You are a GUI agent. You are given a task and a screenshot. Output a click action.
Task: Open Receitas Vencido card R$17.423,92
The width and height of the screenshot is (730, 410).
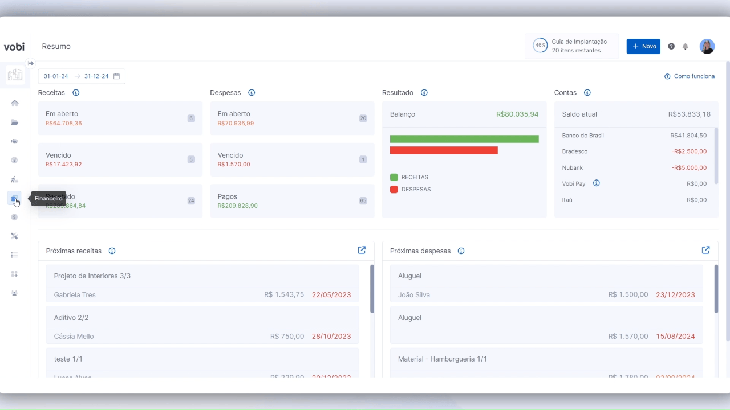pos(120,159)
